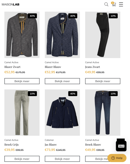Click the 40% badge on Jas Blauw
Image resolution: width=130 pixels, height=164 pixels.
tap(73, 94)
